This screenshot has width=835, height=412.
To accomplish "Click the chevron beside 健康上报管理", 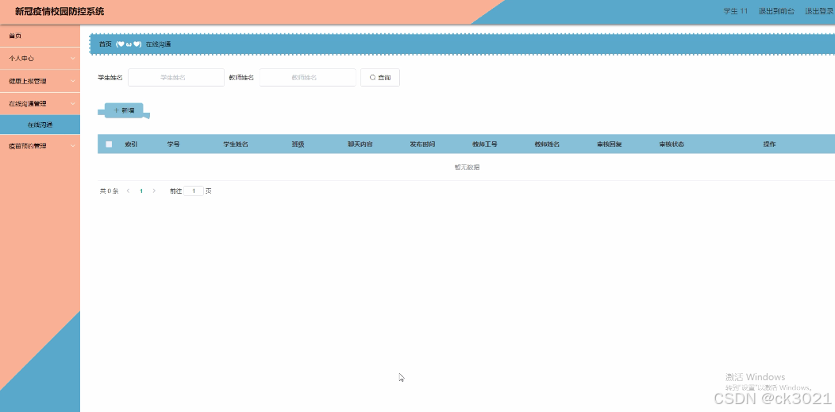I will coord(72,82).
